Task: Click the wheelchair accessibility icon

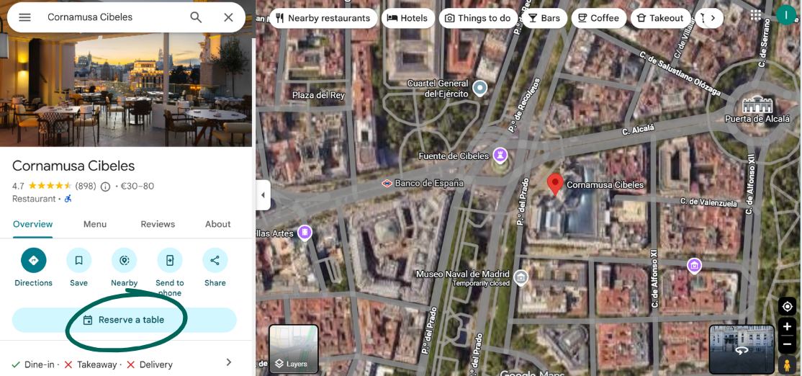Action: pos(68,199)
